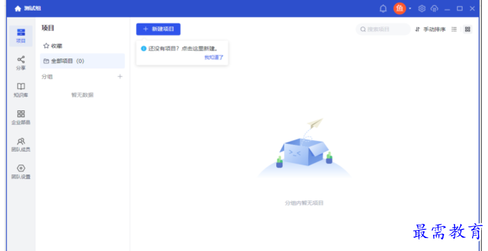This screenshot has height=251, width=488.
Task: Dismiss tip via 我知道了 link
Action: pyautogui.click(x=214, y=57)
